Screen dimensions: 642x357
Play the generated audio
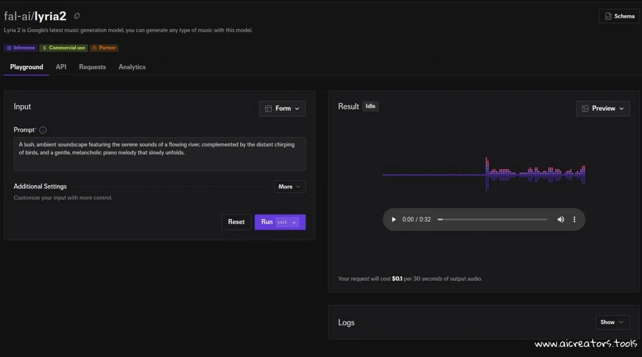[394, 220]
